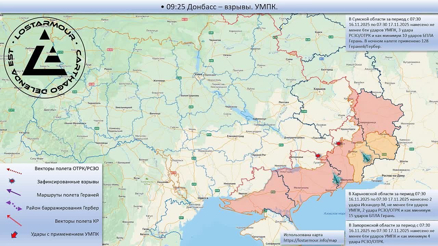The width and height of the screenshot is (438, 246).
Task: Click the Kiev city label on map
Action: pos(198,74)
